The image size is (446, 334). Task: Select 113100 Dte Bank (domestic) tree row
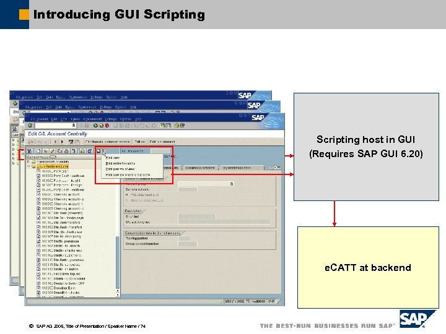click(63, 213)
